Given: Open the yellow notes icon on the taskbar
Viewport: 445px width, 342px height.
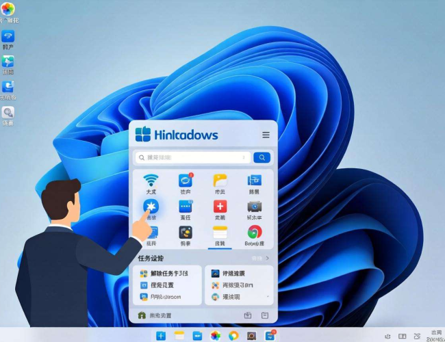Looking at the screenshot, I should tap(179, 336).
